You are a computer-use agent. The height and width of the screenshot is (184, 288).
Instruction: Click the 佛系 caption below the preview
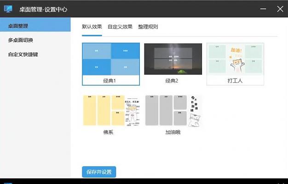click(x=108, y=132)
